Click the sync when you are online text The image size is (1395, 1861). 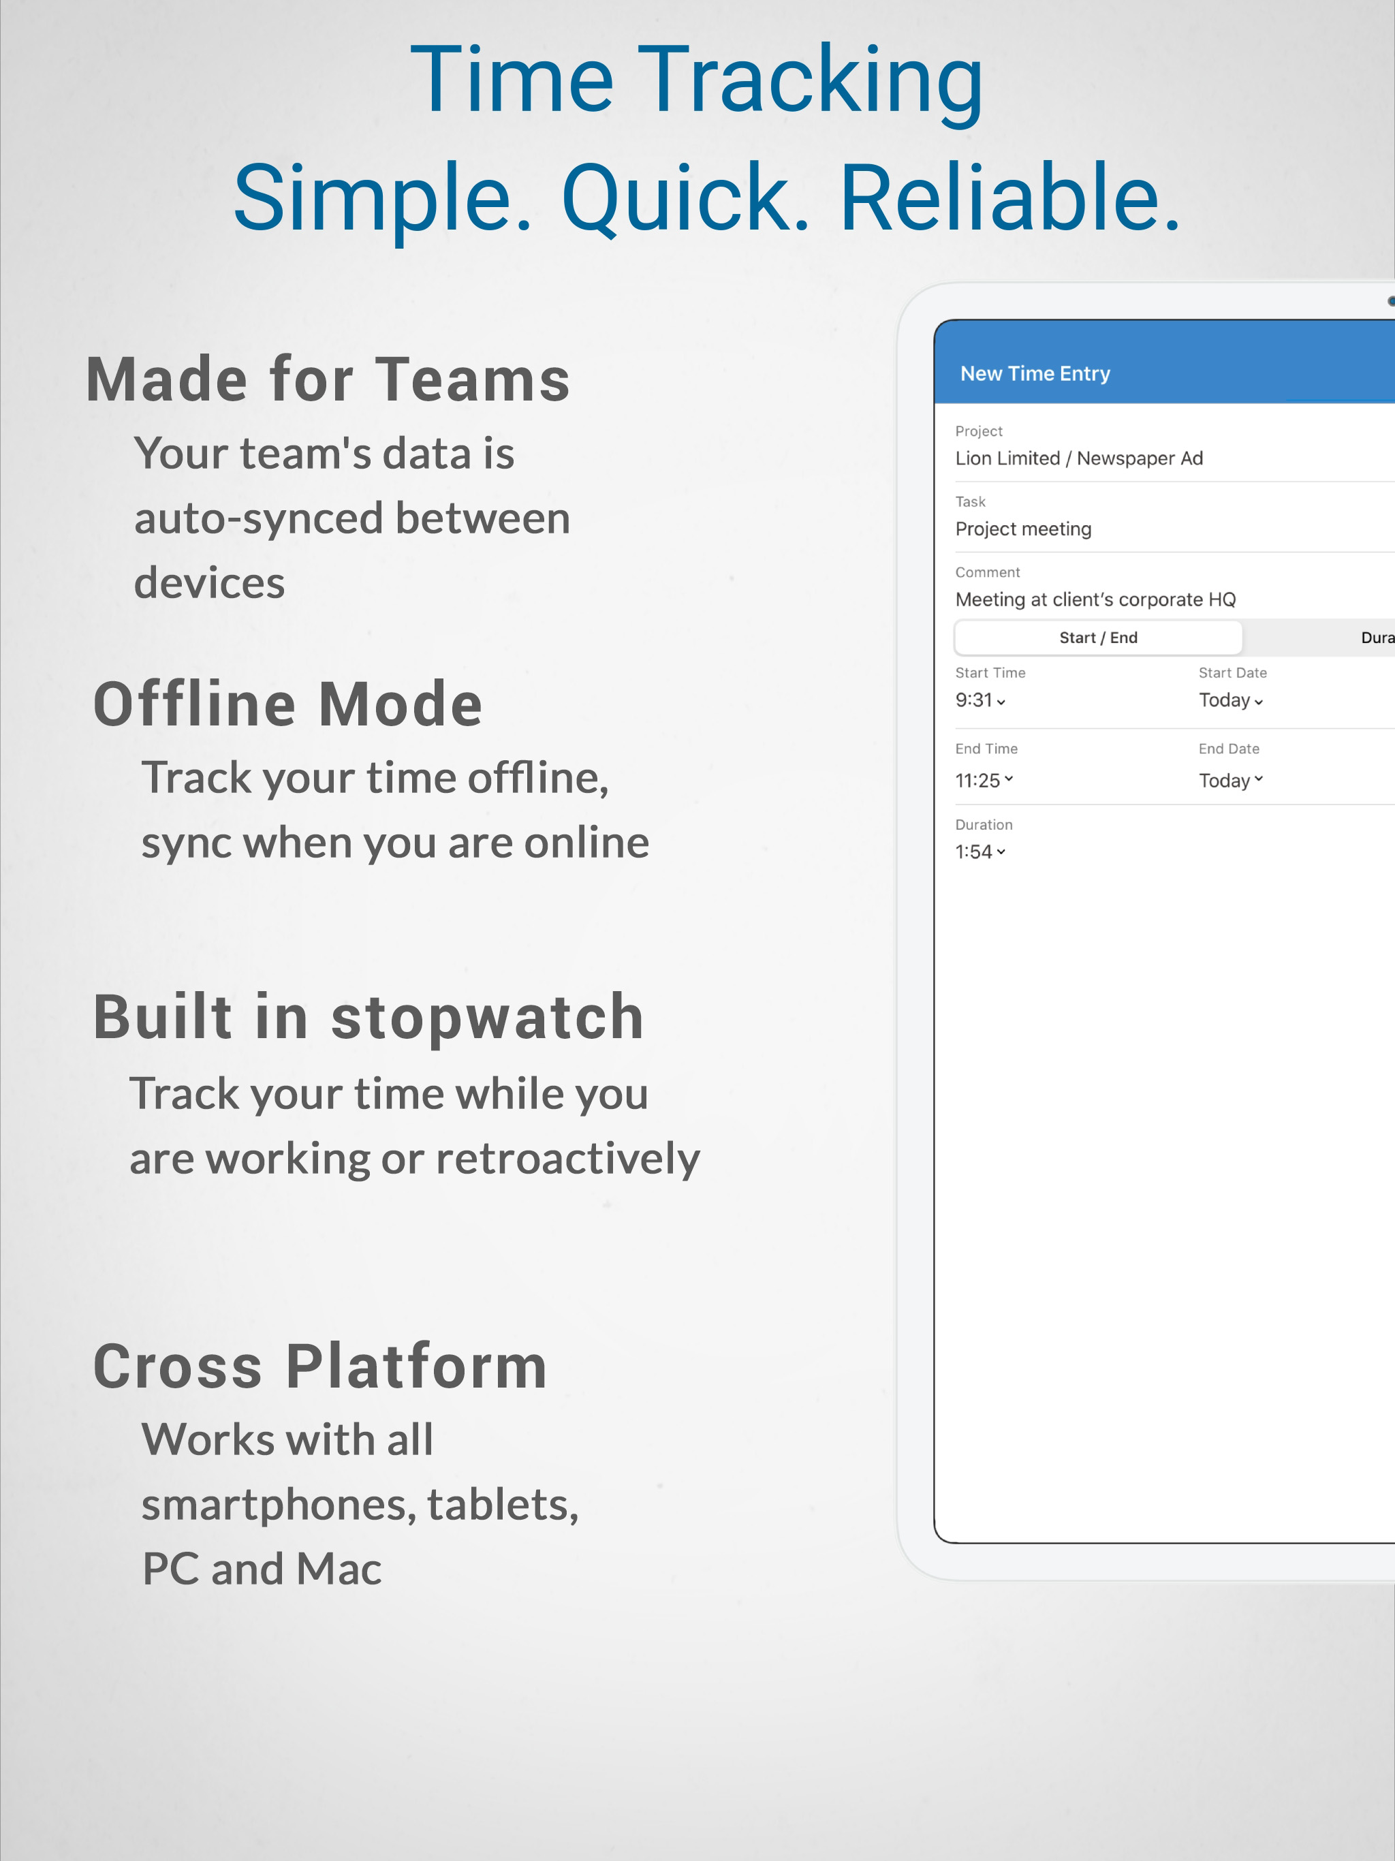[396, 843]
